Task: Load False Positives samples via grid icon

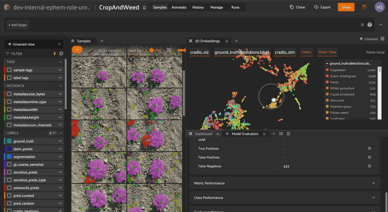Action: pos(369,157)
